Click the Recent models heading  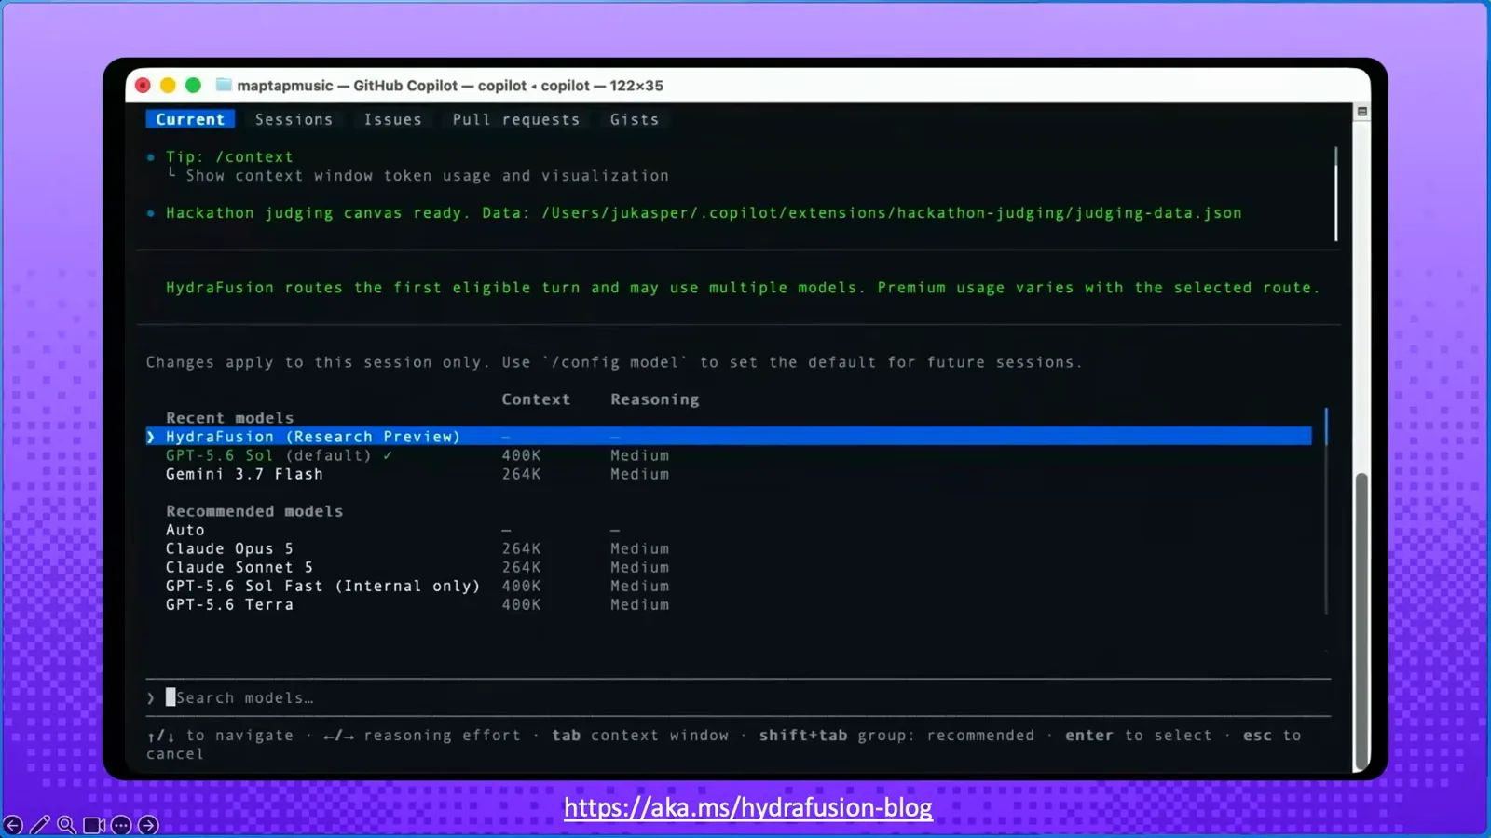(229, 418)
